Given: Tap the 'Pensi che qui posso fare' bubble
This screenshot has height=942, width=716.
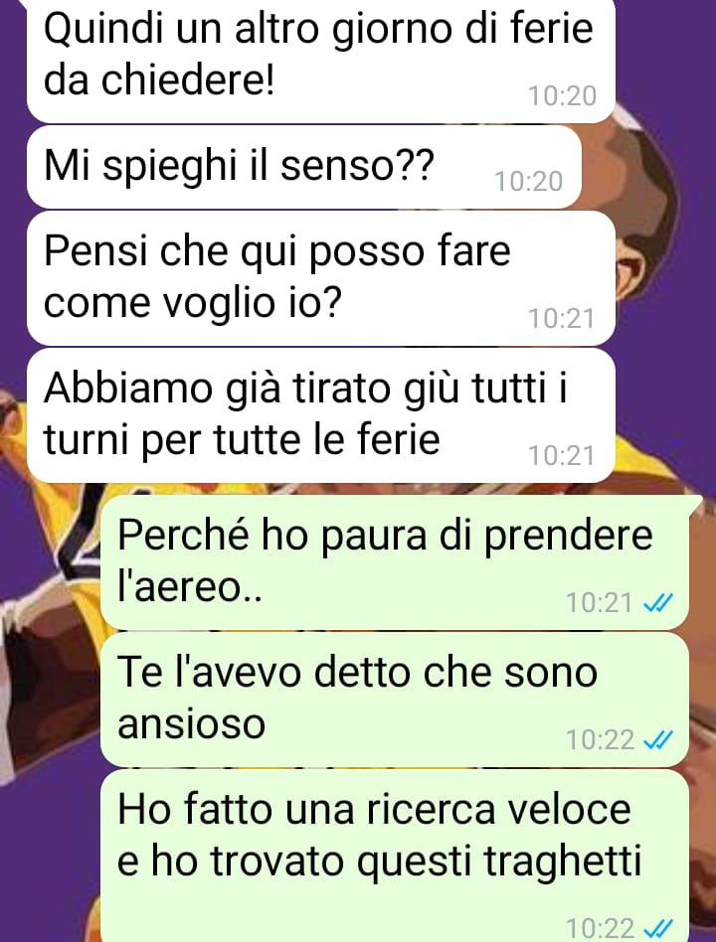Looking at the screenshot, I should point(321,278).
